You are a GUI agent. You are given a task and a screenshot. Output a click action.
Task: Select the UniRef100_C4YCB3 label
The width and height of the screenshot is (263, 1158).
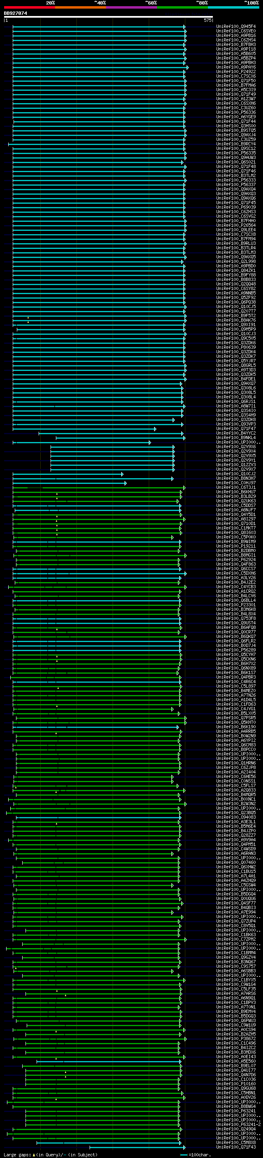tap(236, 587)
